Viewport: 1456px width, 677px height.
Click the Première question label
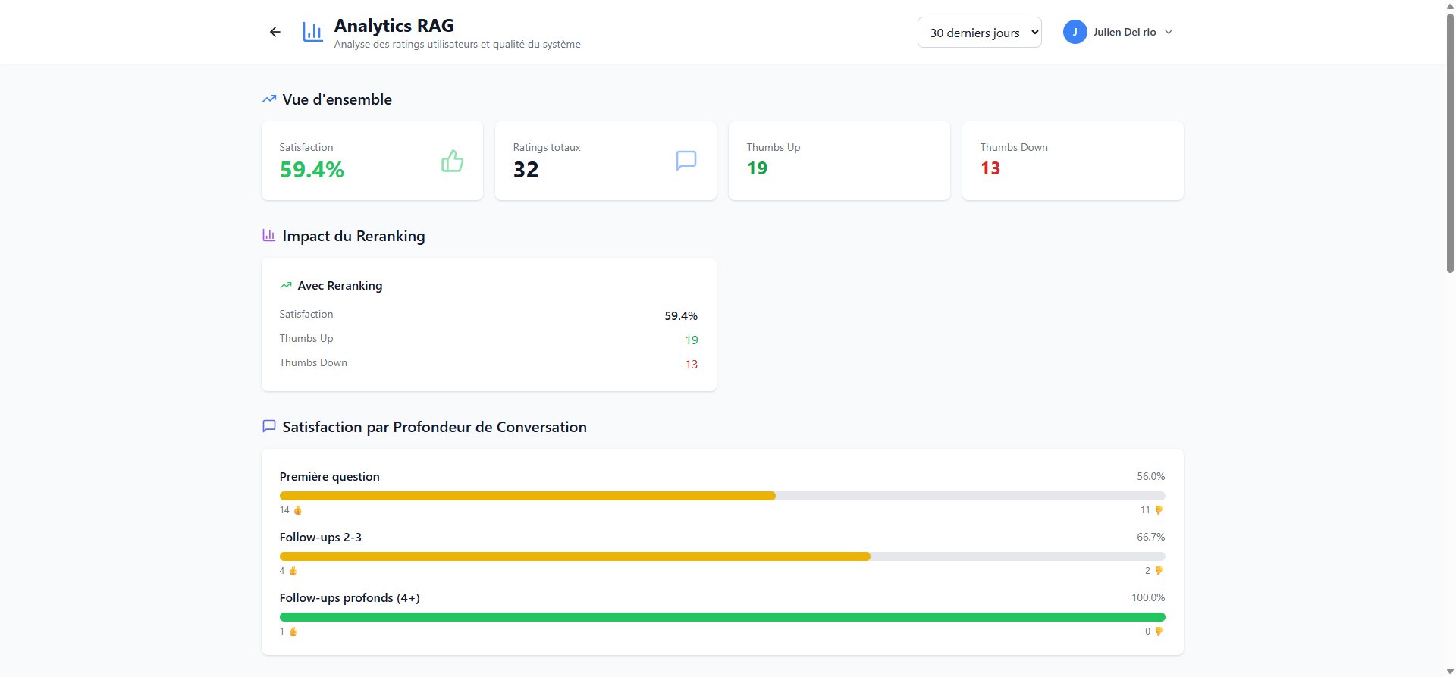[x=329, y=476]
